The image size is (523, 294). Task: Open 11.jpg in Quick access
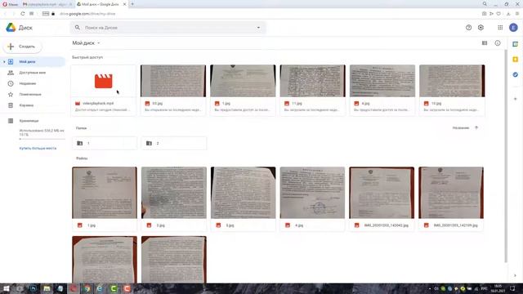tap(312, 90)
